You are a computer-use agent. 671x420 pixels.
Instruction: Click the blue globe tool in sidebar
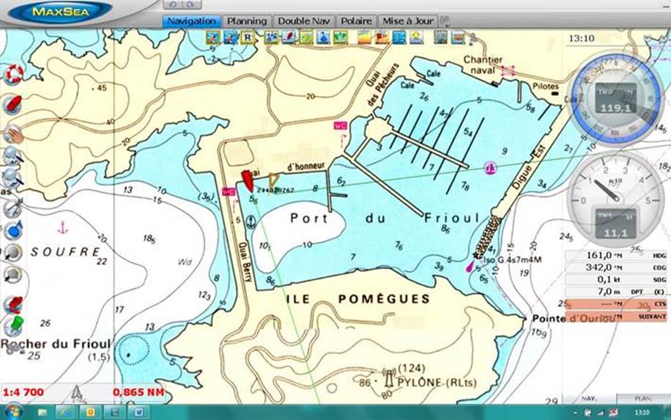pyautogui.click(x=13, y=229)
